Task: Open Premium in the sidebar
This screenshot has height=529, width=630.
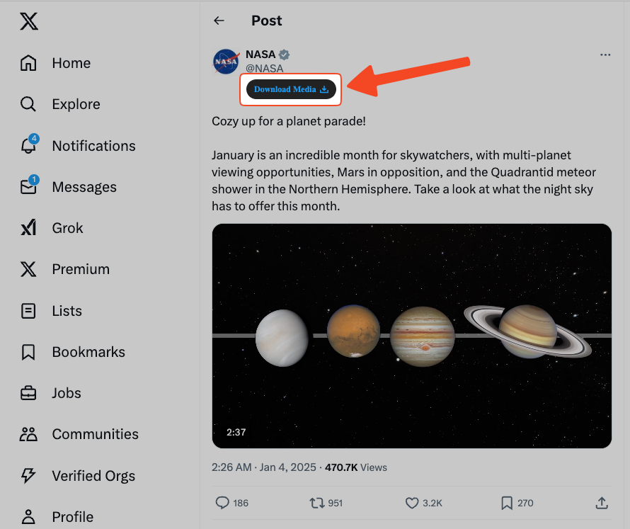Action: [28, 269]
